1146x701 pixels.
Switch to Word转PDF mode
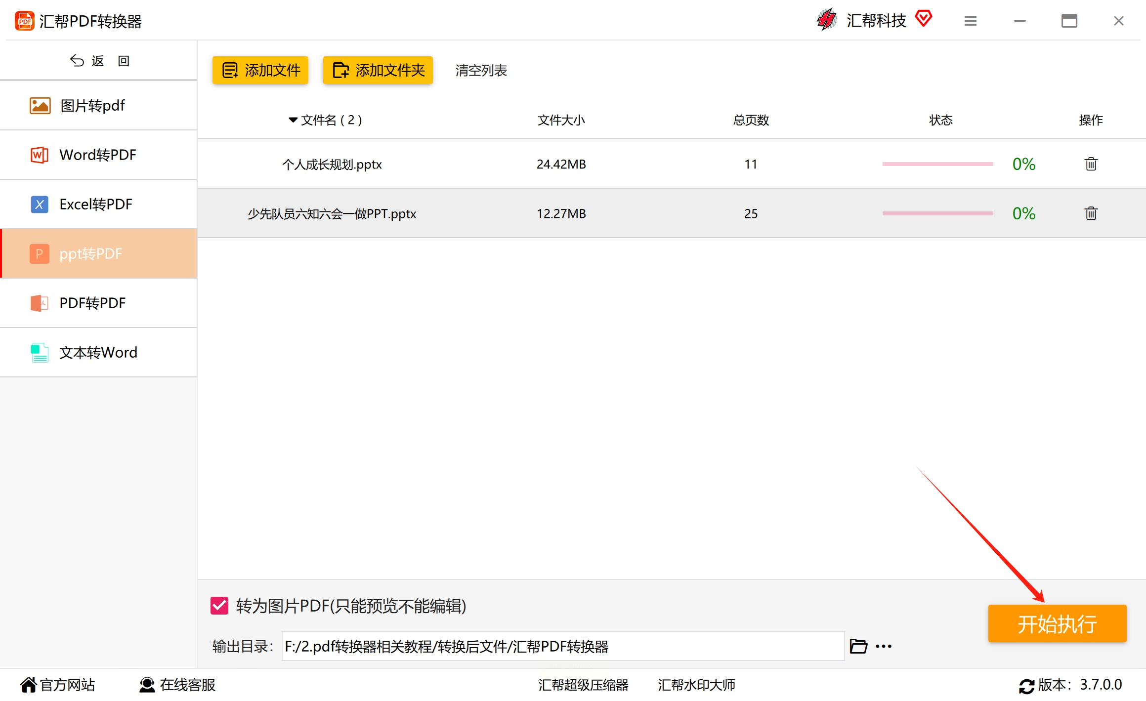[99, 155]
